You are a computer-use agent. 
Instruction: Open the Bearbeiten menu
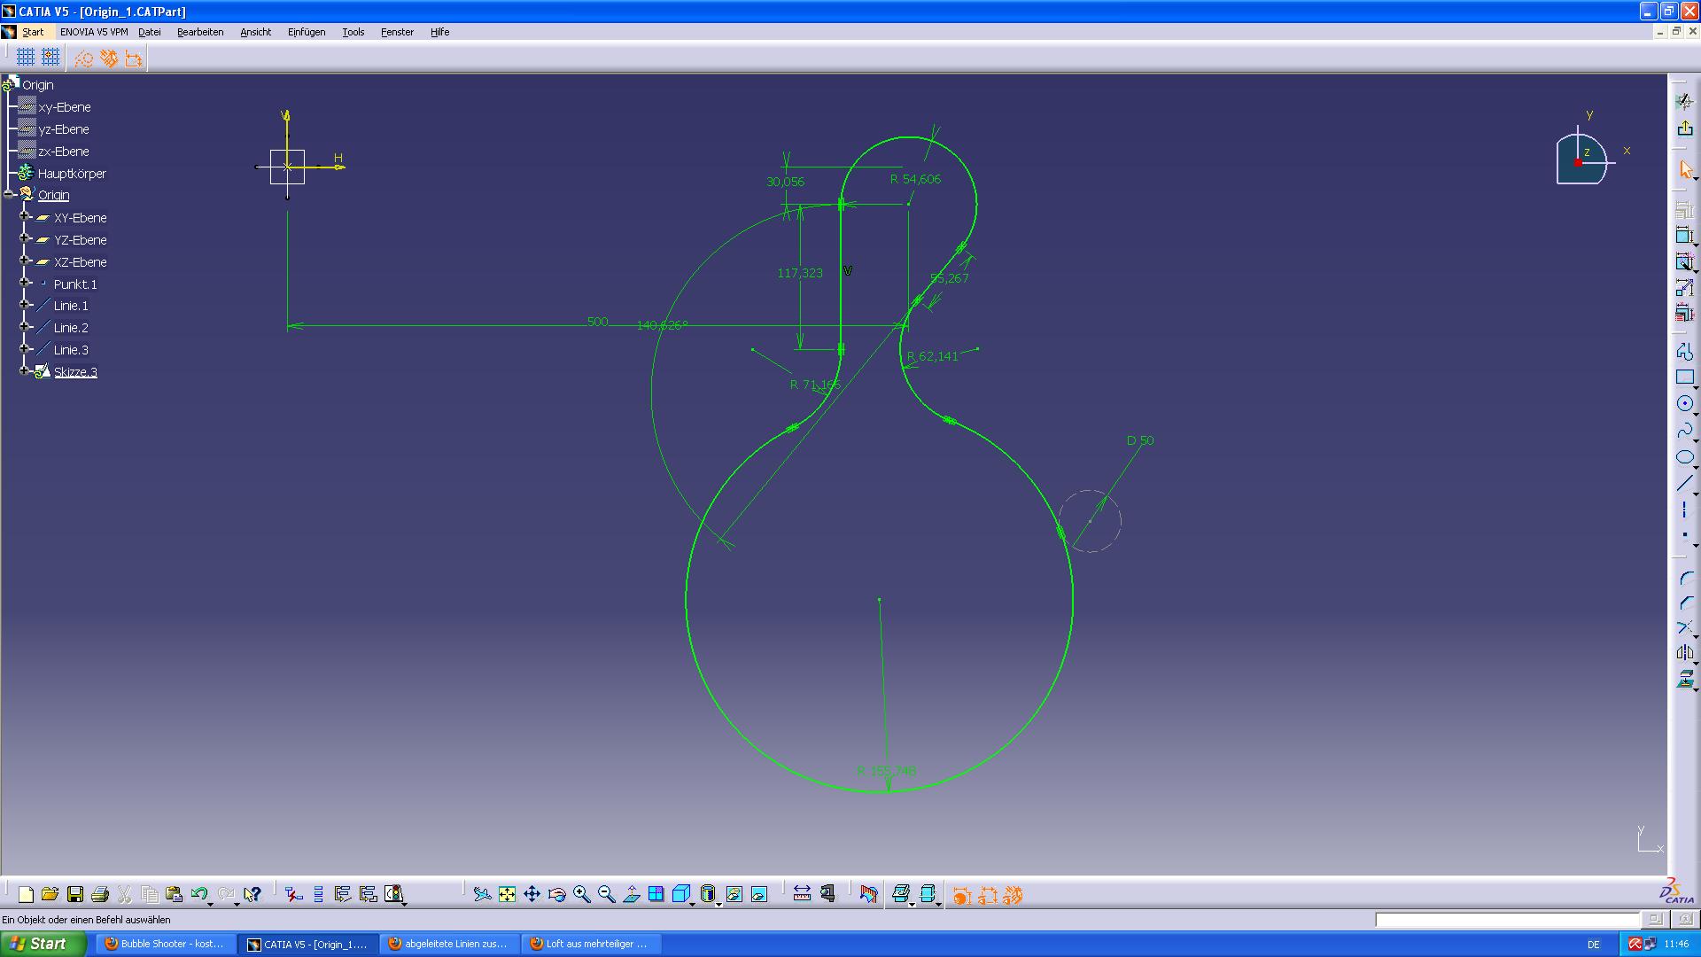coord(200,32)
